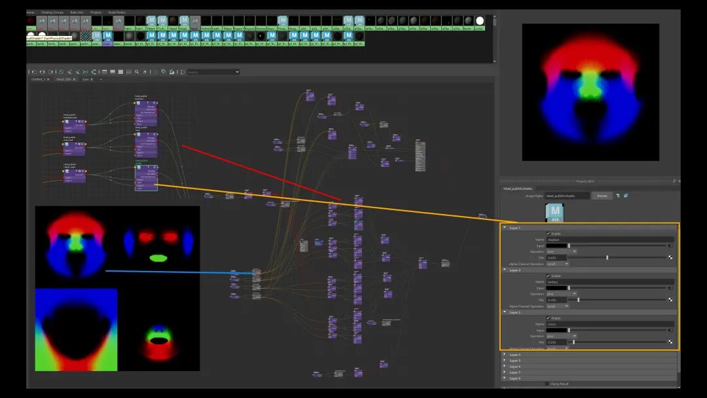Open Layer 1 Alpha Channel Operation dropdown
707x398 pixels.
click(558, 264)
